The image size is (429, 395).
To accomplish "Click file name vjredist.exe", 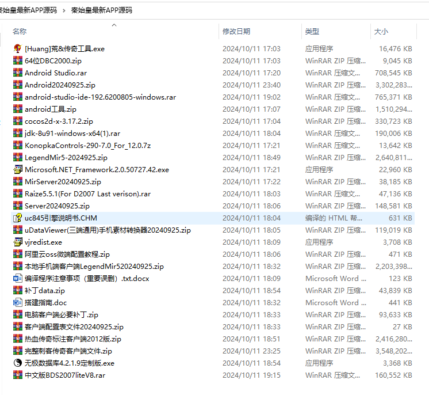I will (x=44, y=242).
